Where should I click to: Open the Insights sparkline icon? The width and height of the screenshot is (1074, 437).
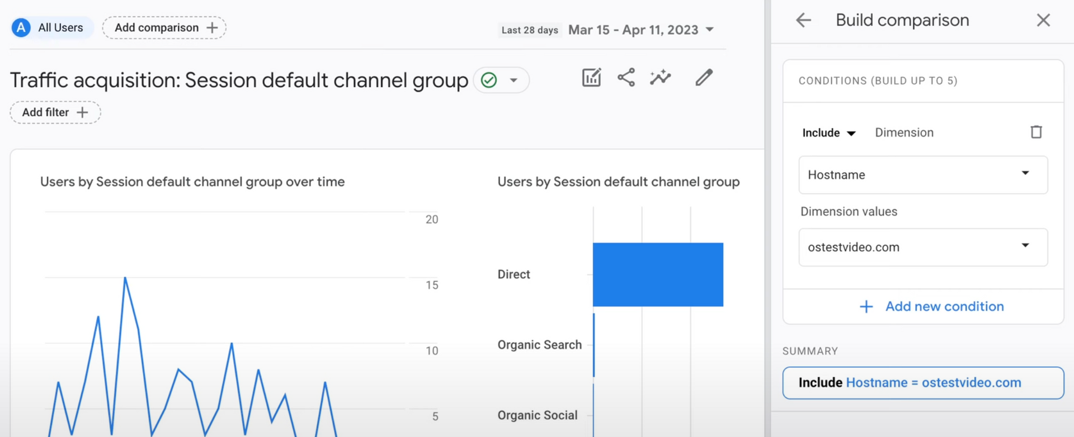coord(660,78)
